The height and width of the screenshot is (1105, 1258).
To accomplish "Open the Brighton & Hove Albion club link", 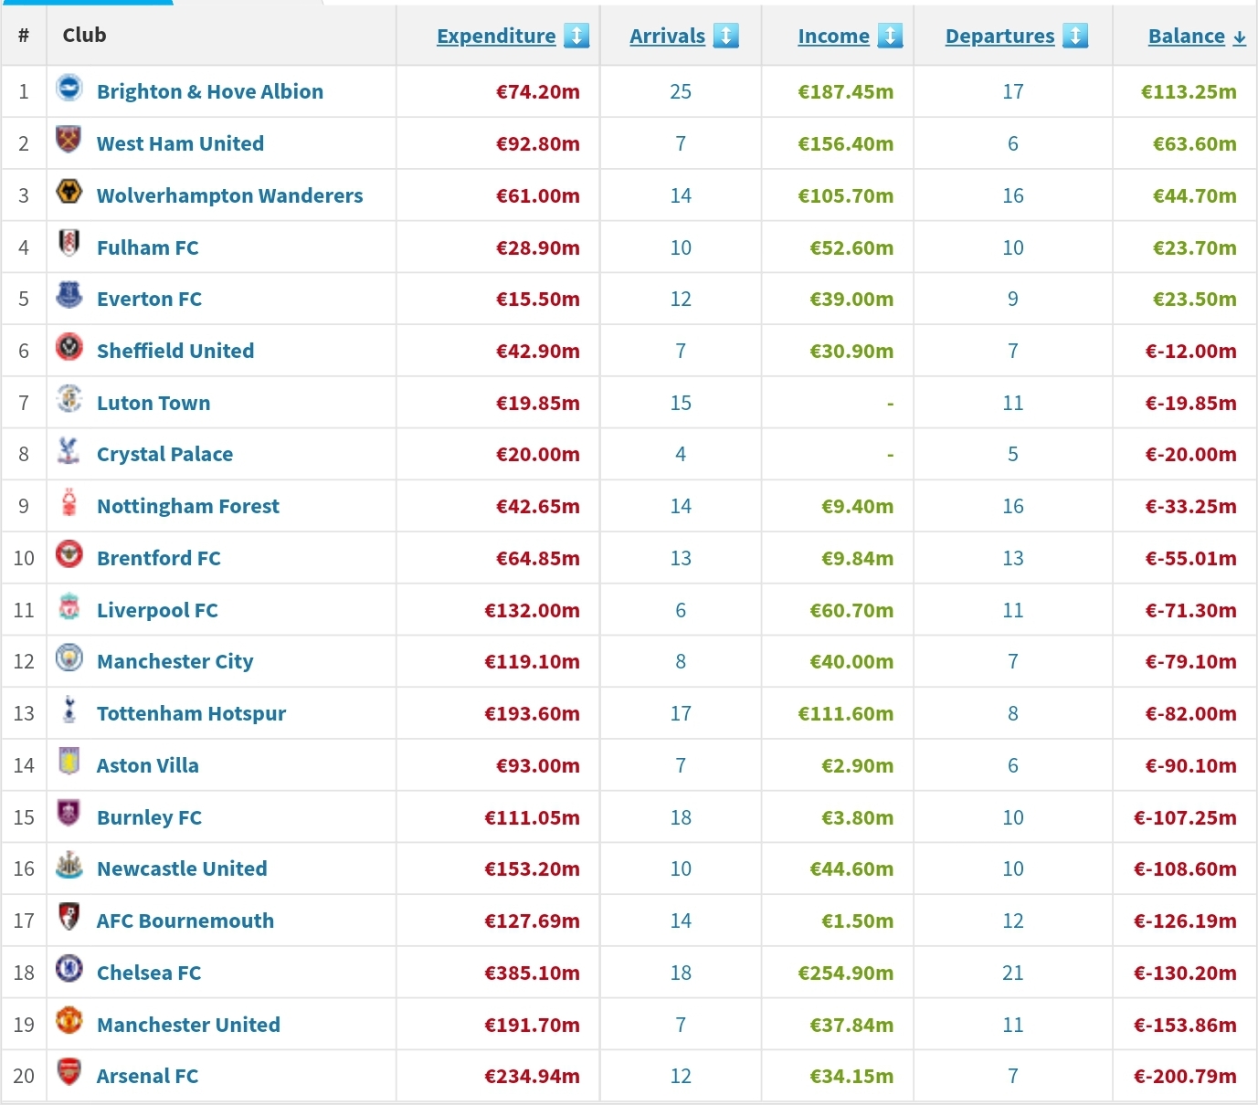I will (210, 91).
